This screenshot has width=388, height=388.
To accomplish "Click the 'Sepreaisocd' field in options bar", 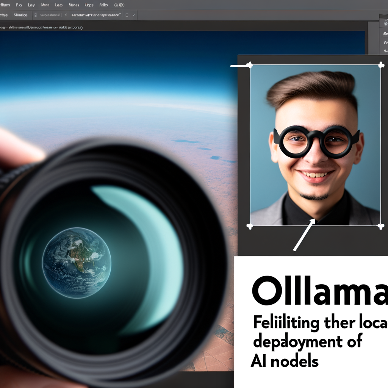I will coord(50,15).
